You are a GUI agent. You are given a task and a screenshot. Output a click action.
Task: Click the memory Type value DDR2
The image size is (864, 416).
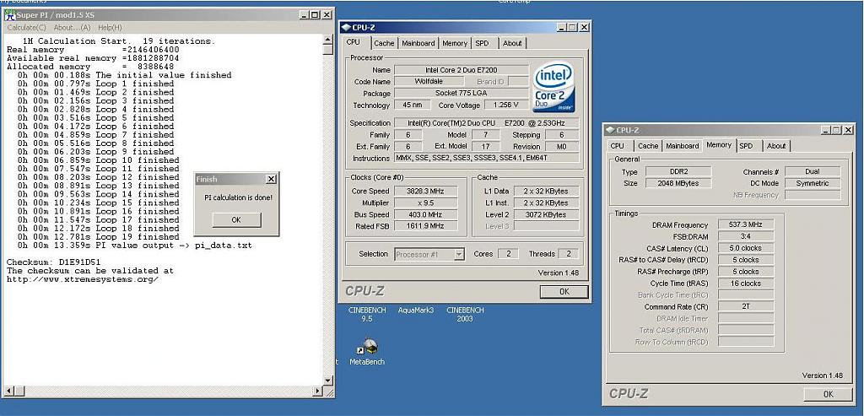point(678,172)
